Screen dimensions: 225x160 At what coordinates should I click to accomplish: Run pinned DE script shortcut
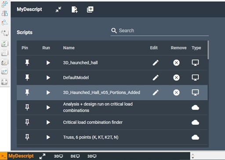[x=75, y=156]
